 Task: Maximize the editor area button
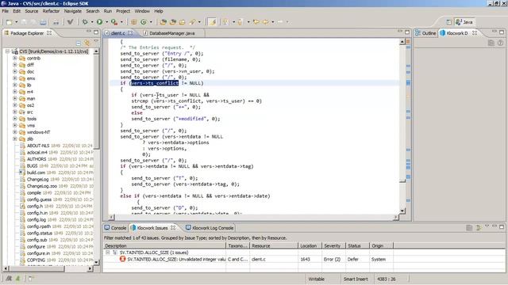(407, 32)
